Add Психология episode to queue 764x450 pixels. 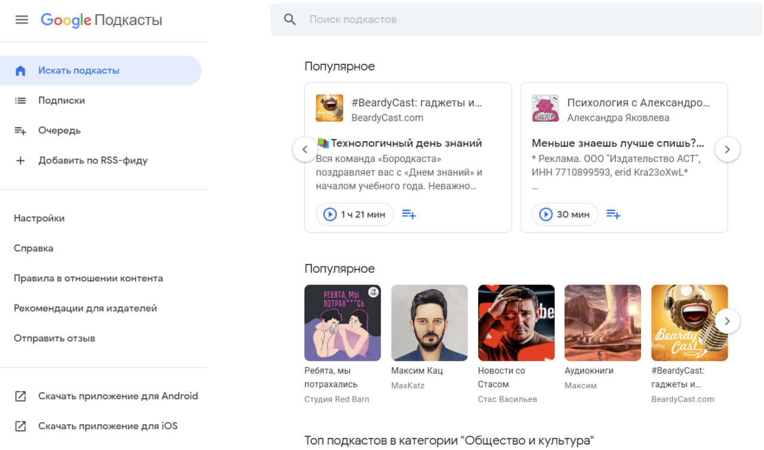613,214
